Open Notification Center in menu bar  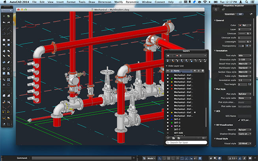252,2
